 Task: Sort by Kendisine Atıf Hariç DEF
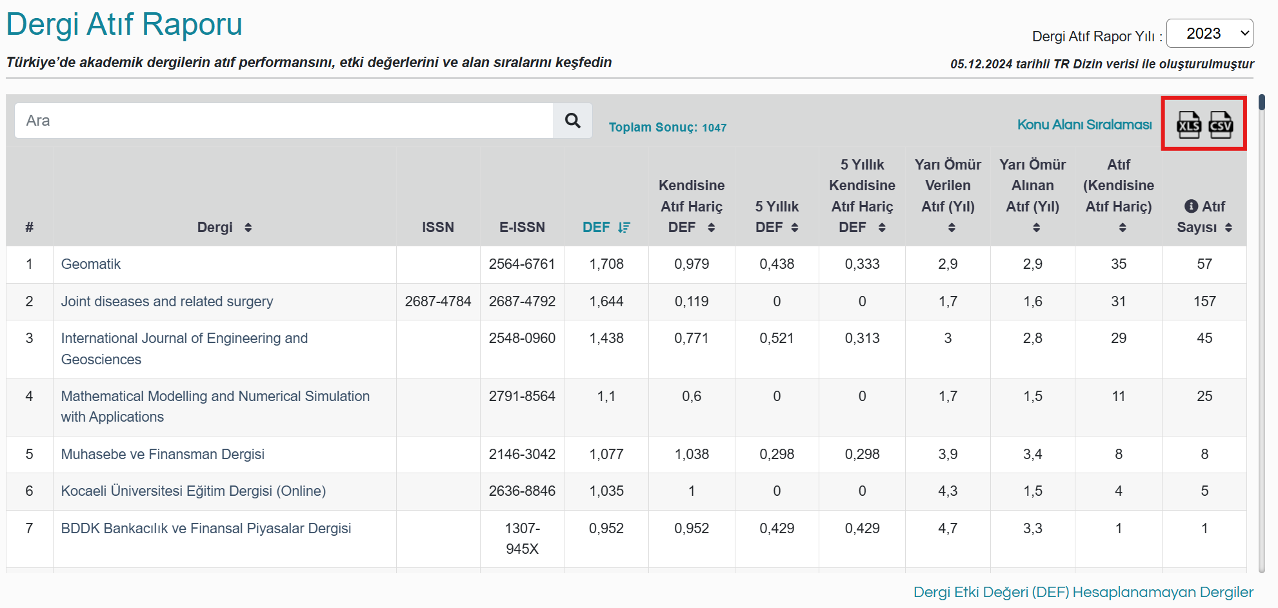[711, 228]
